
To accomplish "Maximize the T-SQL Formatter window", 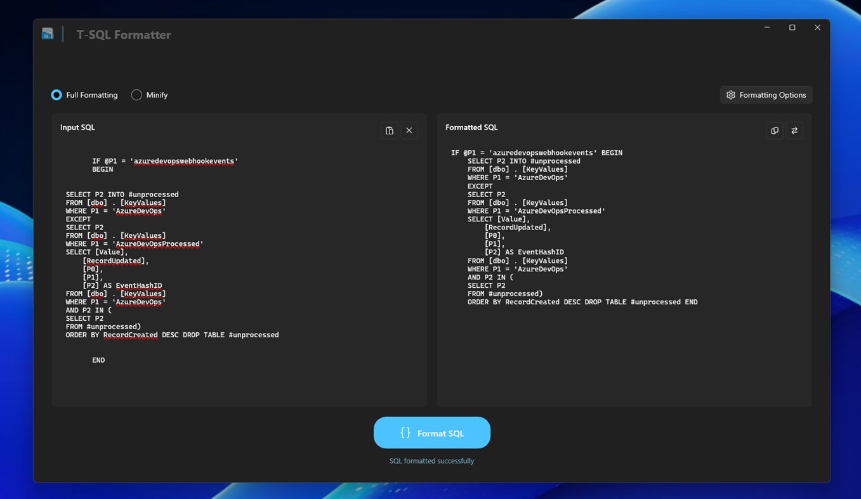I will (x=792, y=28).
